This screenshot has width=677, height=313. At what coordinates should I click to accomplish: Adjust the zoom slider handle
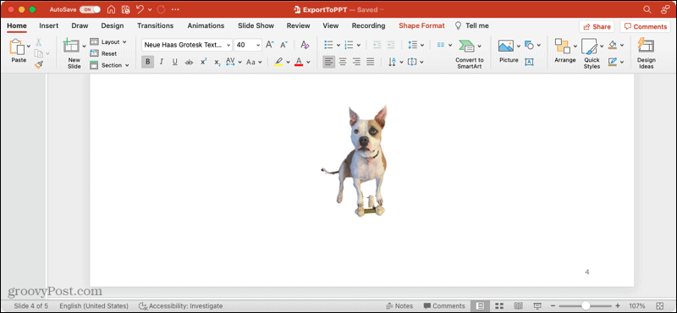pyautogui.click(x=586, y=305)
